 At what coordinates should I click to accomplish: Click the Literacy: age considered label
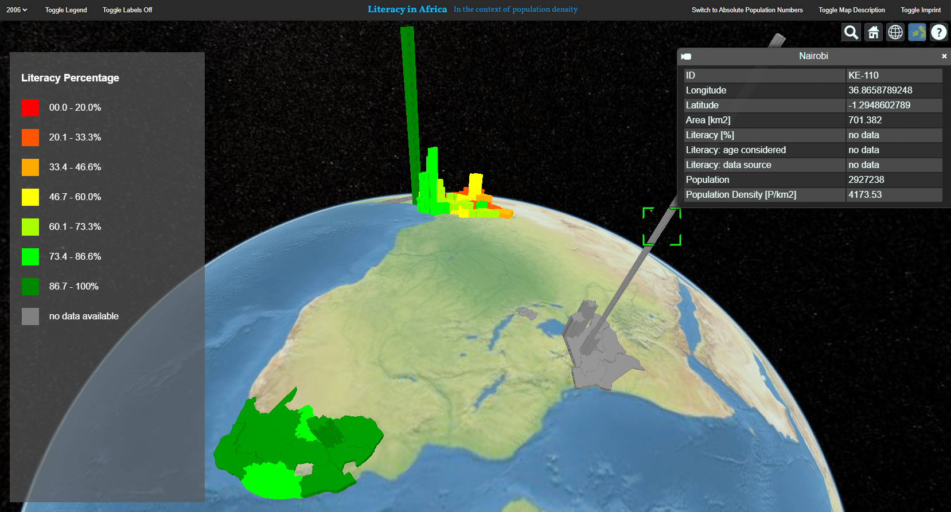(x=736, y=150)
